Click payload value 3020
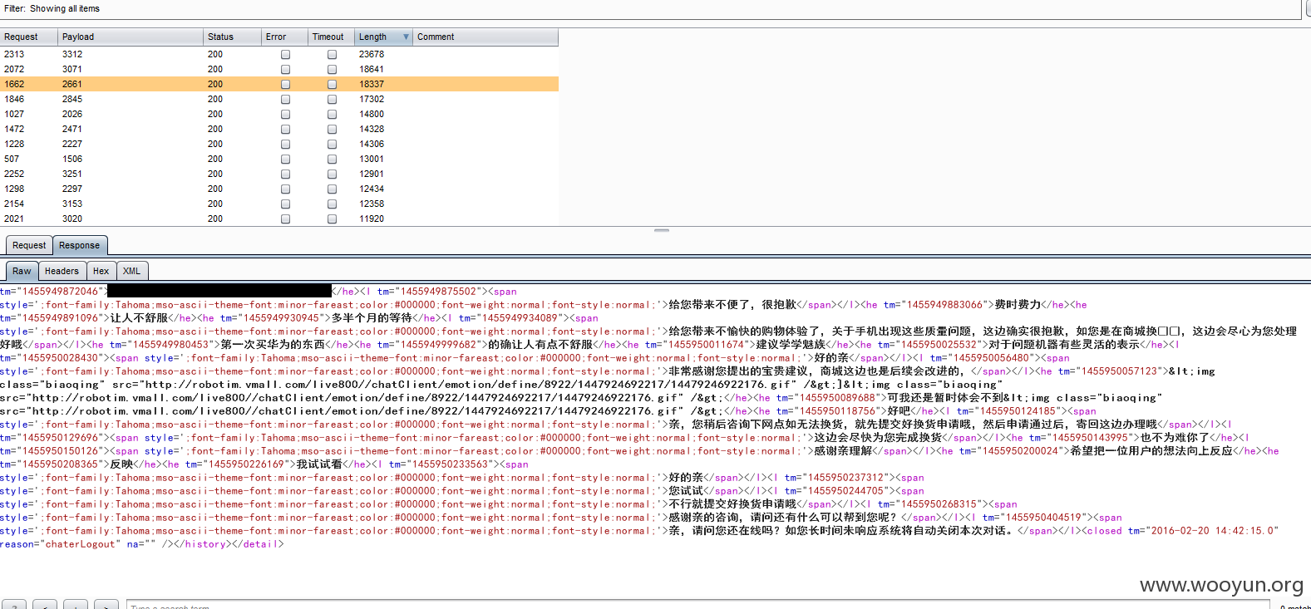Image resolution: width=1311 pixels, height=609 pixels. tap(72, 219)
